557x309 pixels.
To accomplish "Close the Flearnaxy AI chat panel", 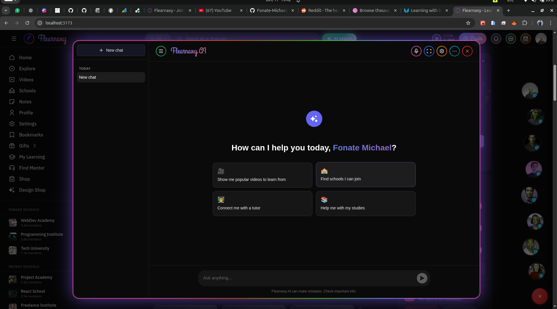I will [x=467, y=51].
